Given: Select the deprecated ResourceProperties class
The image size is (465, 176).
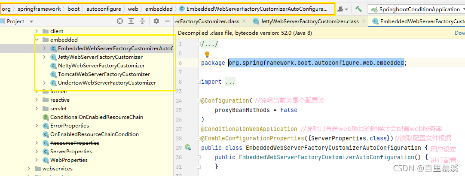Looking at the screenshot, I should [x=75, y=143].
